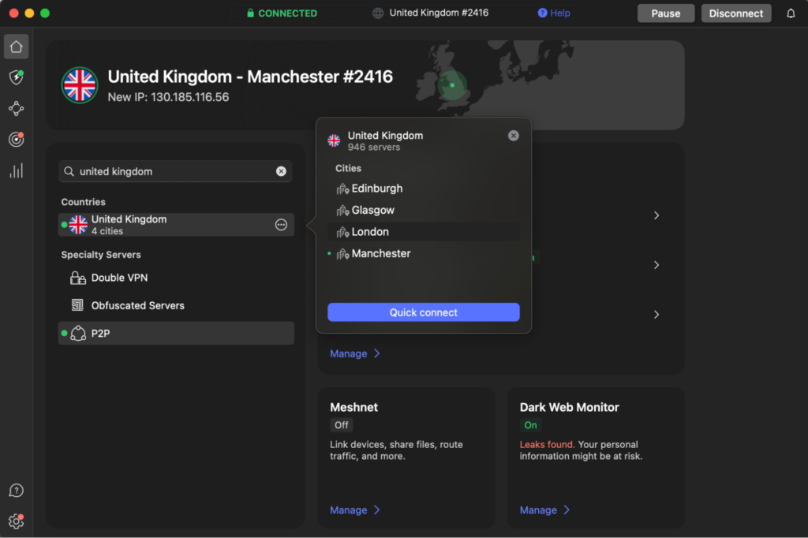
Task: Click the Obfuscated Servers icon
Action: (x=78, y=305)
